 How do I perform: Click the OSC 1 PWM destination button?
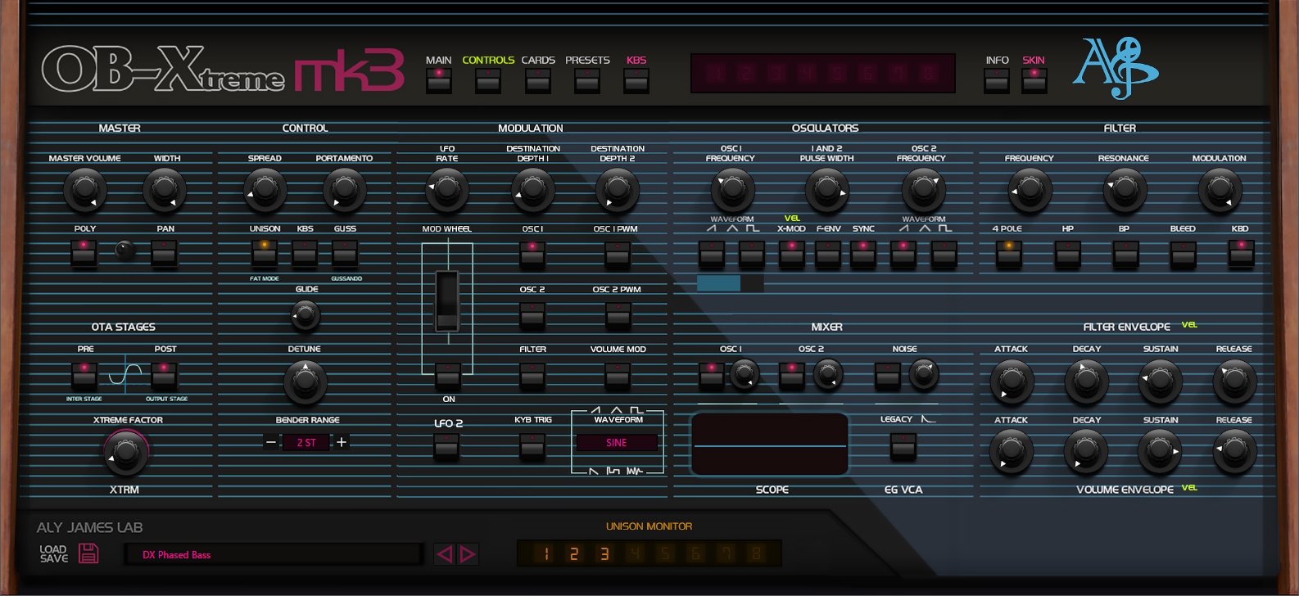(618, 254)
